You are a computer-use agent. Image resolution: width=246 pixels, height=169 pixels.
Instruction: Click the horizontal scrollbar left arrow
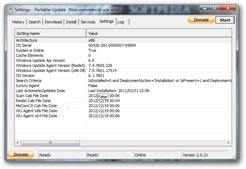pyautogui.click(x=18, y=143)
